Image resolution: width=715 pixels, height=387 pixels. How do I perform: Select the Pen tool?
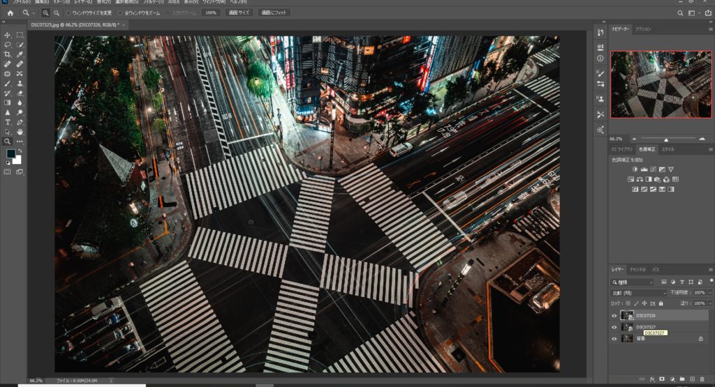[x=20, y=122]
